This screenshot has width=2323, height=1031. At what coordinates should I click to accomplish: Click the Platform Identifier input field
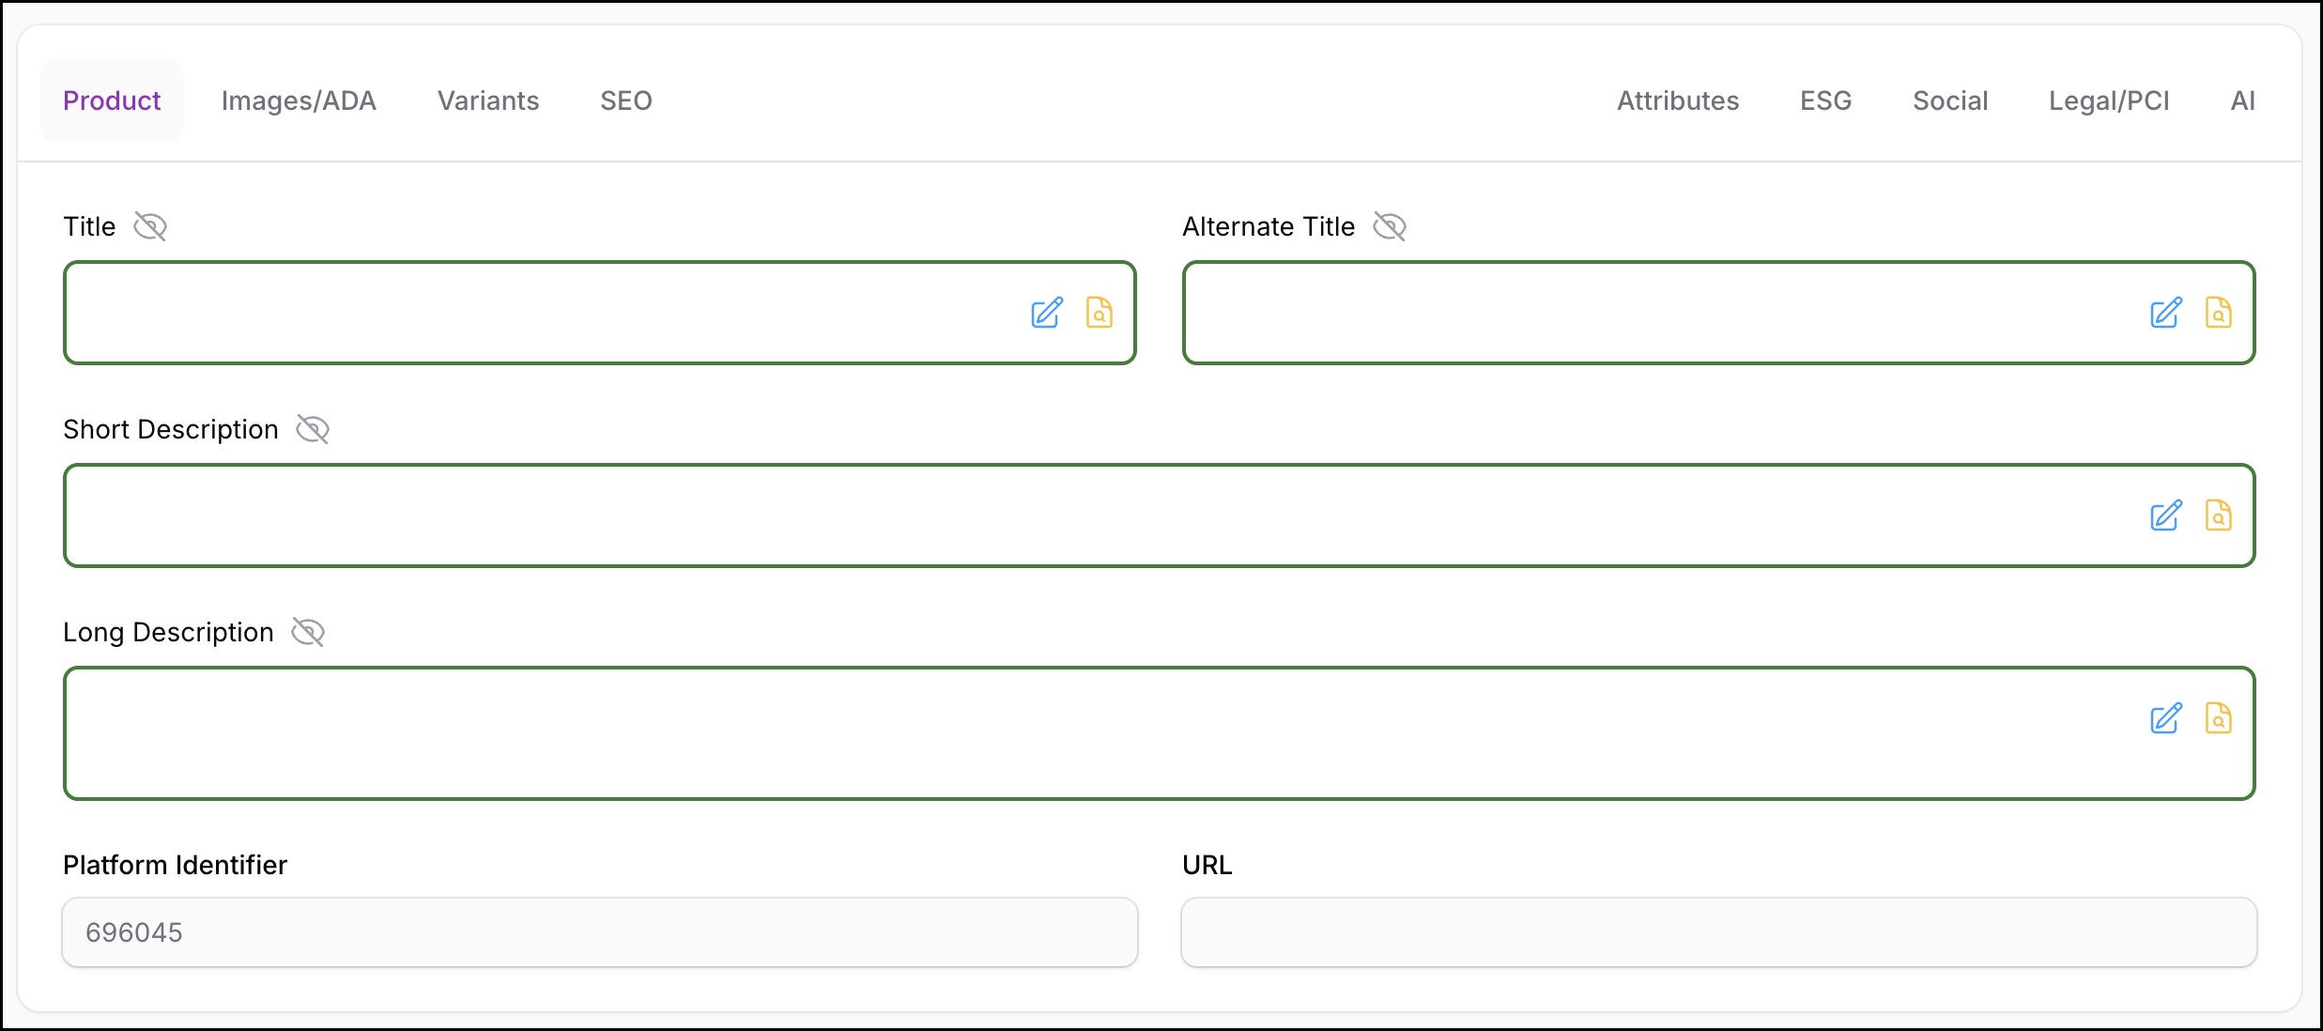(600, 932)
